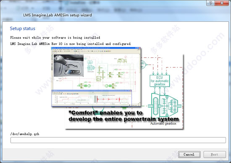
Task: Click the "ECU for automatic gearbox" box
Action: [x=160, y=81]
